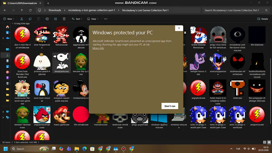This screenshot has height=153, width=272.
Task: Switch to details list view toggle
Action: (264, 142)
